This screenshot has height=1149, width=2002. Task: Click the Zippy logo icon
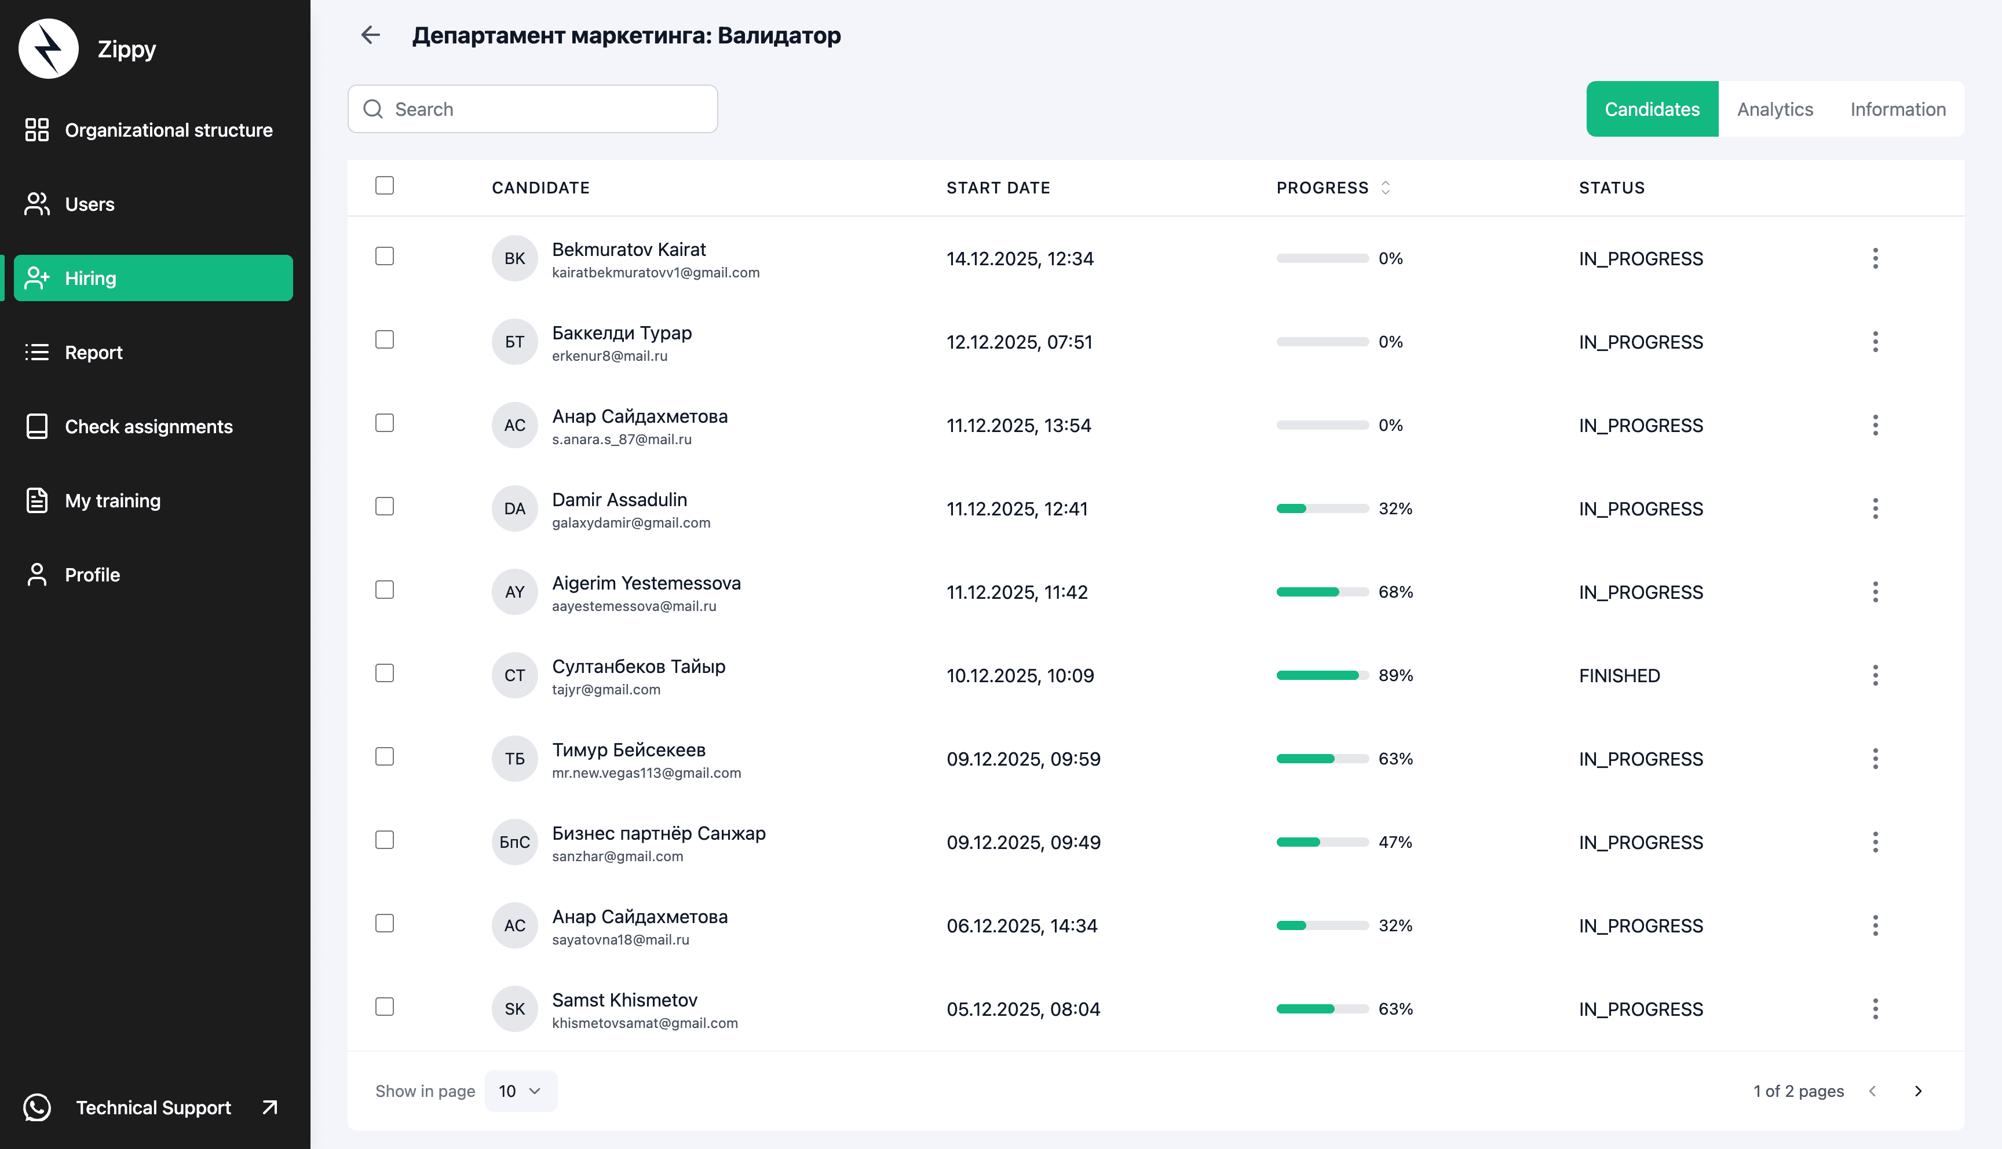pyautogui.click(x=48, y=48)
